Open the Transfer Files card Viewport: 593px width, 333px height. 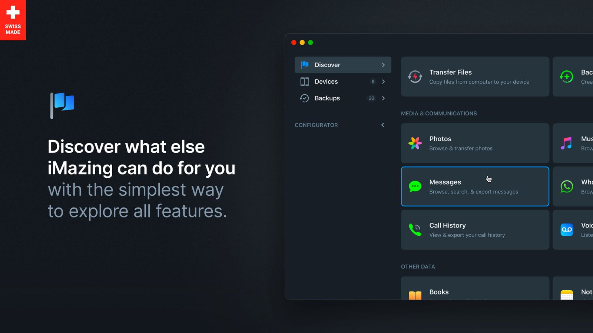(x=475, y=77)
